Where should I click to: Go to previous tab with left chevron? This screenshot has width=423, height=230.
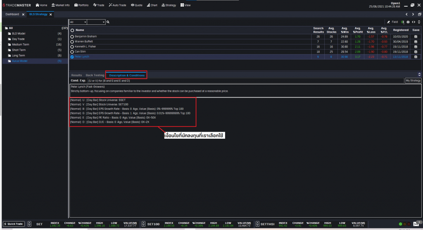coord(406,14)
